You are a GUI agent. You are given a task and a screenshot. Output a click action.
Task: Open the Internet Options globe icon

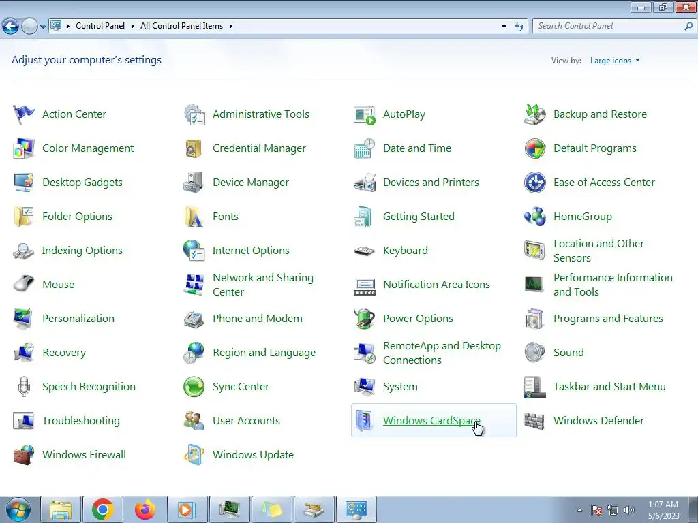point(194,251)
